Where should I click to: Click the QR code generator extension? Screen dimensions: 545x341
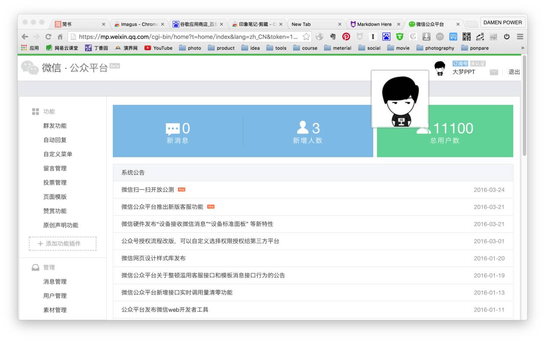467,37
